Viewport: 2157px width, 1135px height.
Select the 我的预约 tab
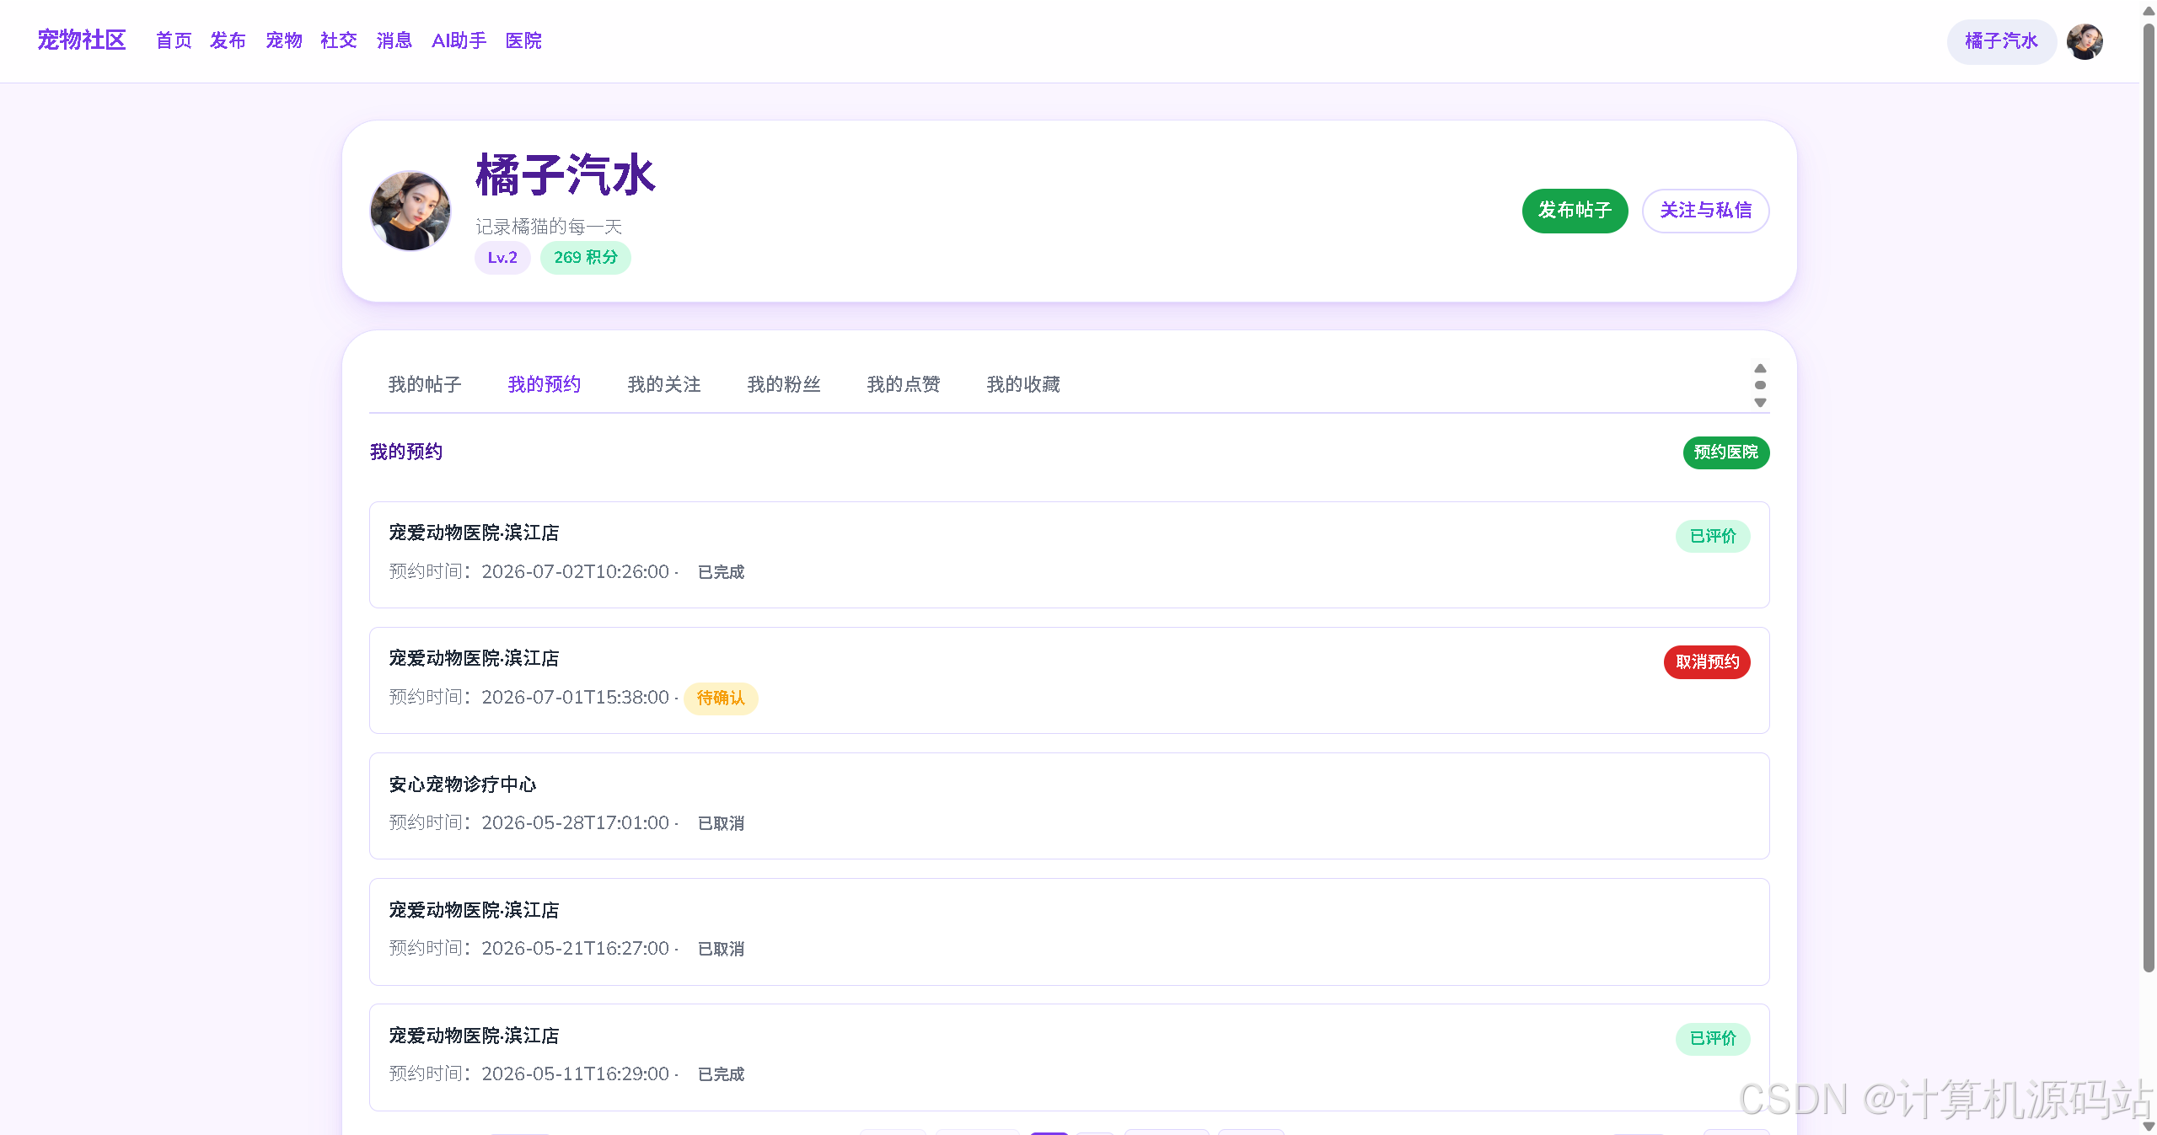point(545,384)
